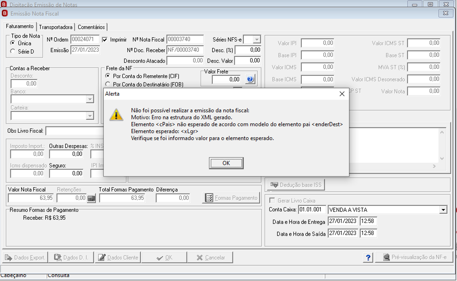Click the Conta Caixa code field
Screen dimensions: 457x281
click(312, 210)
